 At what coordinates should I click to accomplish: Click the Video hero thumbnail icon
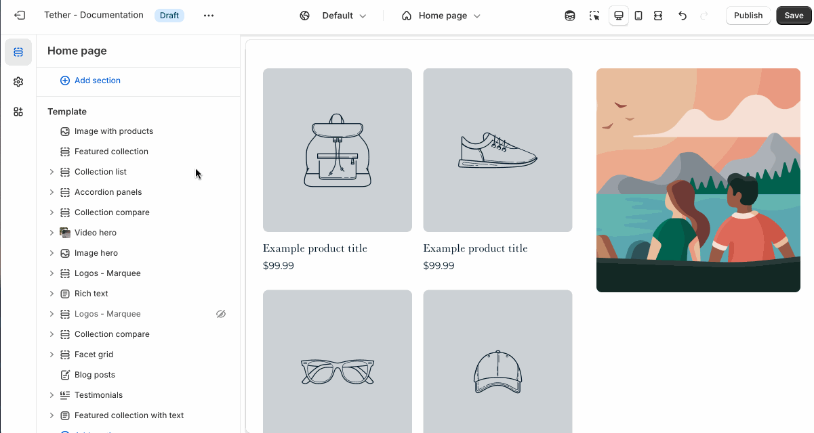65,233
